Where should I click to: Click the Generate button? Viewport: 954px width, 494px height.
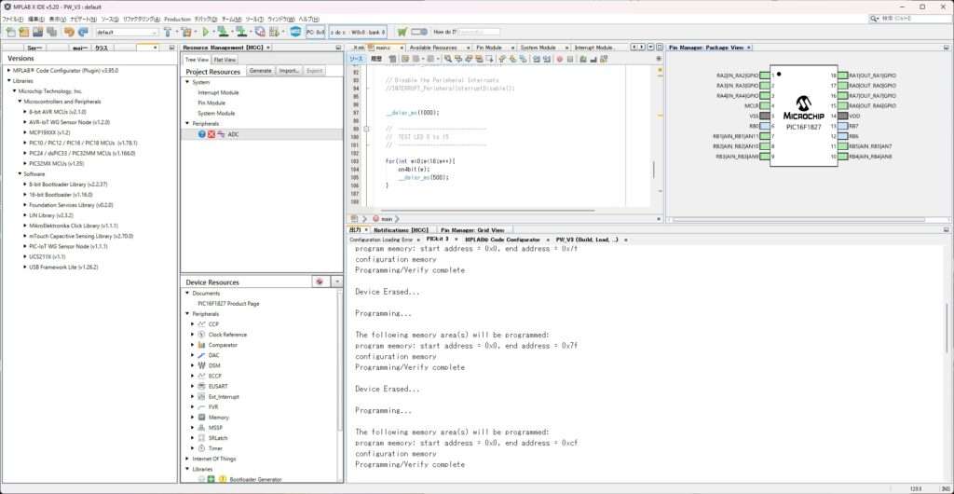(261, 71)
